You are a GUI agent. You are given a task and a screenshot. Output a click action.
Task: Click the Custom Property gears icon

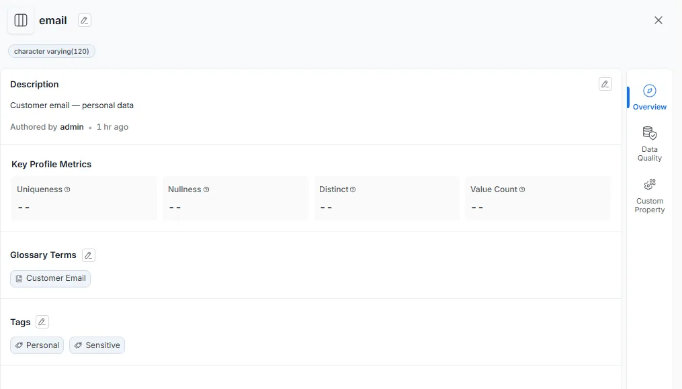(649, 185)
